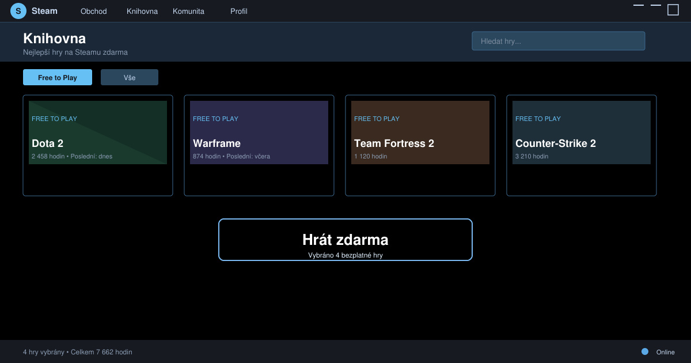691x363 pixels.
Task: Click the Knihovna page heading
Action: pos(55,39)
